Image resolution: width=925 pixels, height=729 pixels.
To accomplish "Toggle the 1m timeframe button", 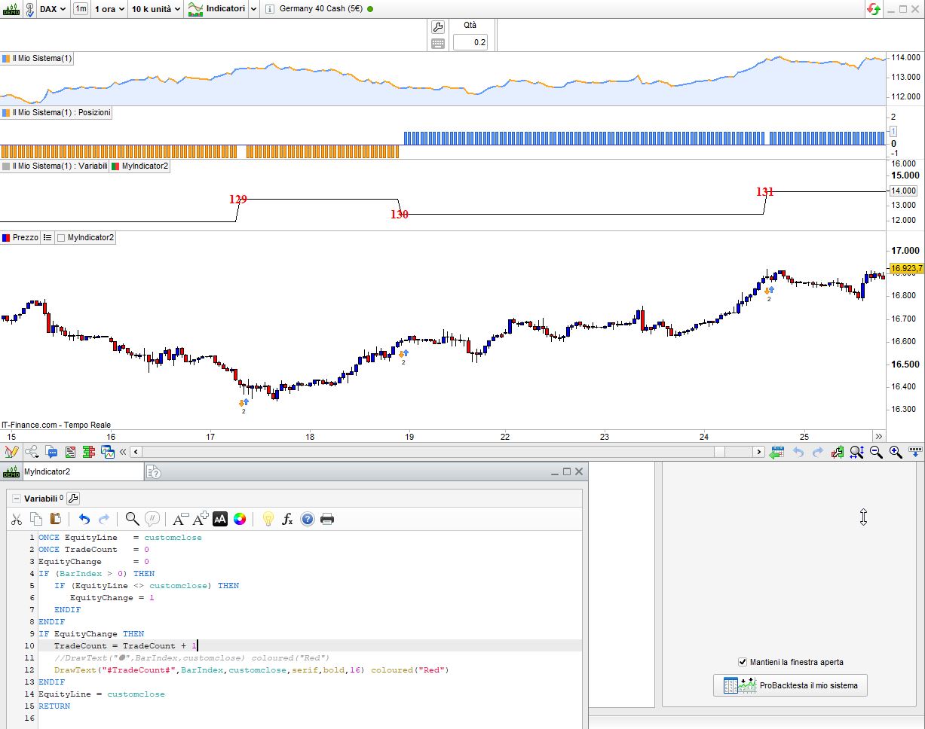I will pyautogui.click(x=80, y=9).
